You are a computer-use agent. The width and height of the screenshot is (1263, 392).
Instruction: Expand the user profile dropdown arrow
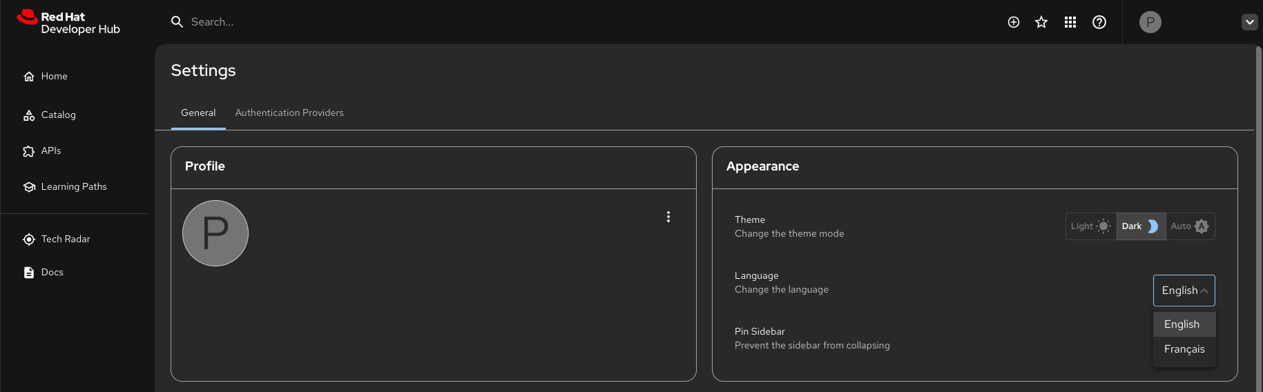click(1249, 22)
